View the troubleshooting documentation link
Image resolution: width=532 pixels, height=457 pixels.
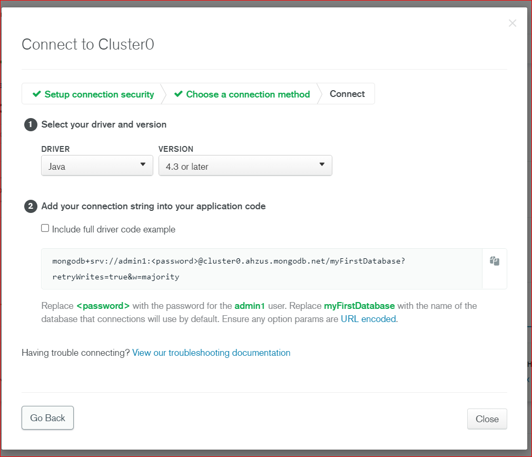pos(211,353)
